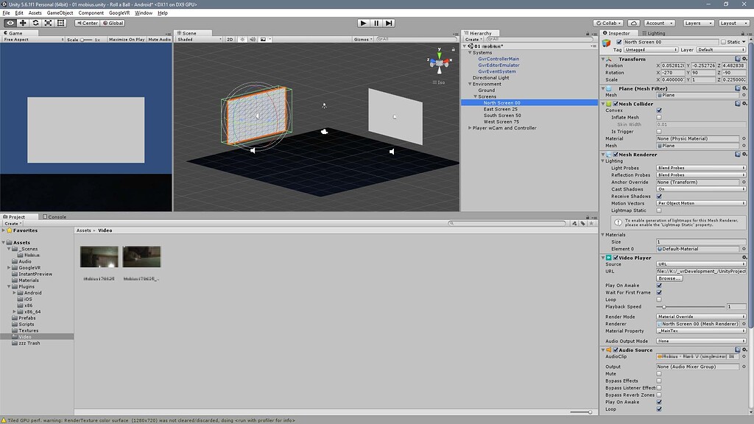The image size is (754, 424).
Task: Select the Scale tool
Action: [48, 23]
